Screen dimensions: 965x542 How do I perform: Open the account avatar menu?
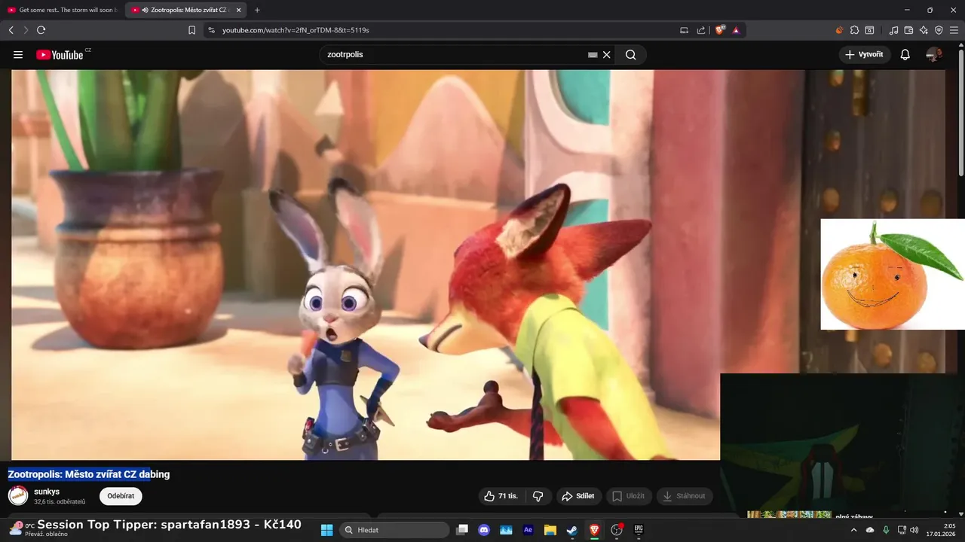[934, 54]
